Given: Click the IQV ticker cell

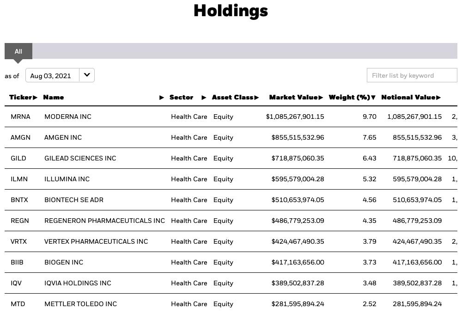Looking at the screenshot, I should tap(16, 283).
